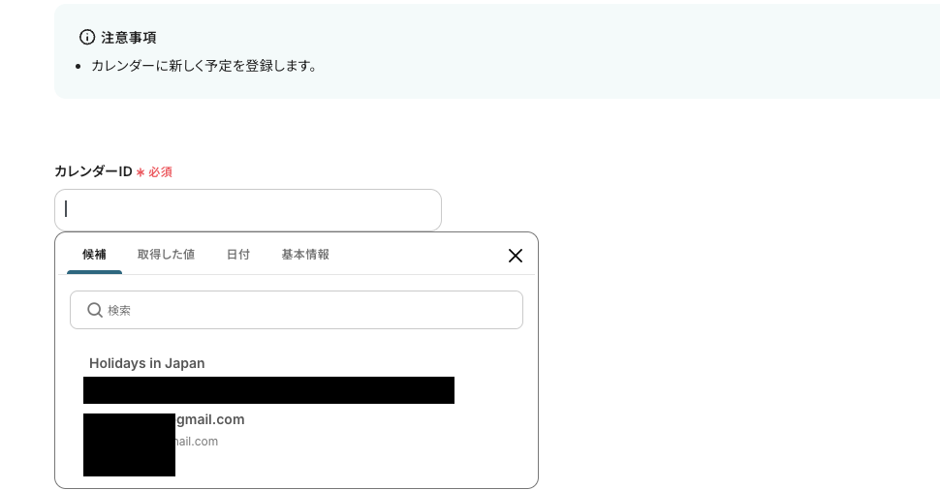Click the 注意事項 info icon
Screen dimensions: 940x490
87,37
